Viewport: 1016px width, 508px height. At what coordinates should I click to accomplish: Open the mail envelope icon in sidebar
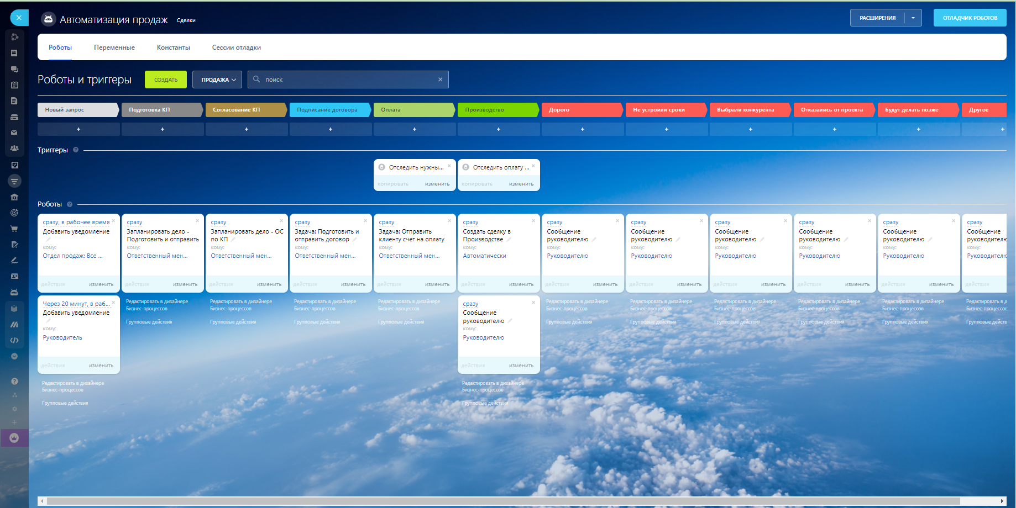click(x=14, y=133)
